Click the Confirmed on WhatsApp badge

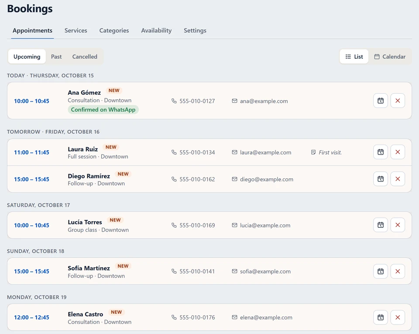point(103,110)
